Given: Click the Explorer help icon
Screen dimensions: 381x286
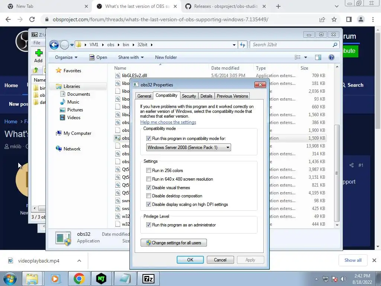Looking at the screenshot, I should point(332,57).
